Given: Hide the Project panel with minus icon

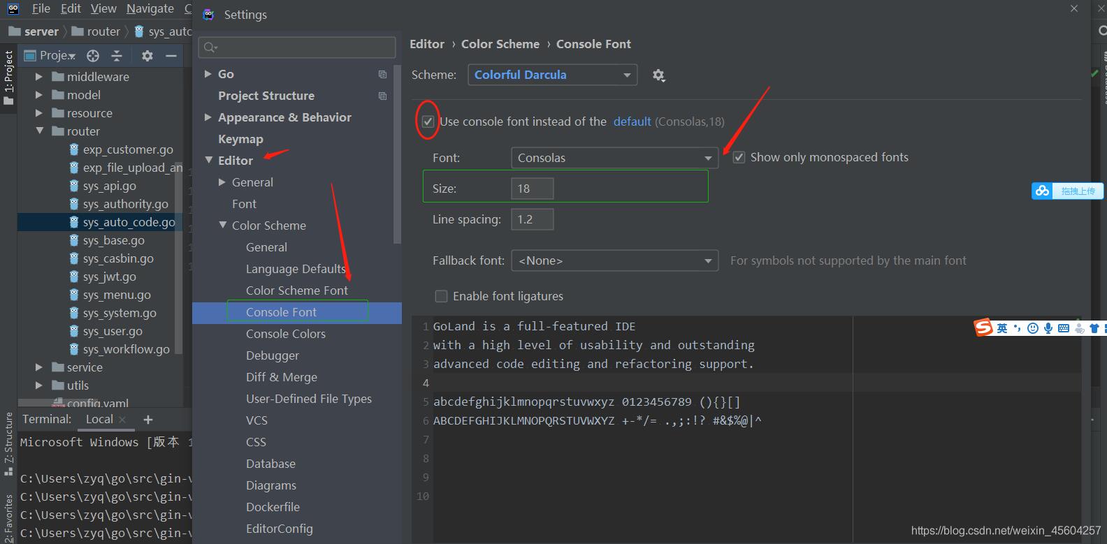Looking at the screenshot, I should 171,56.
